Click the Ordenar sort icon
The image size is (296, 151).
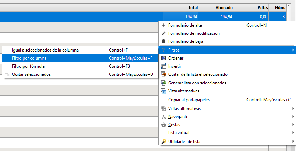[163, 58]
